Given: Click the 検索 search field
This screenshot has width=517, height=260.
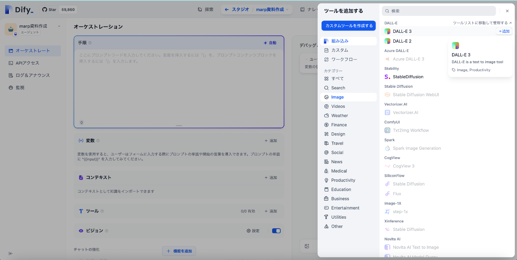Looking at the screenshot, I should [x=439, y=11].
